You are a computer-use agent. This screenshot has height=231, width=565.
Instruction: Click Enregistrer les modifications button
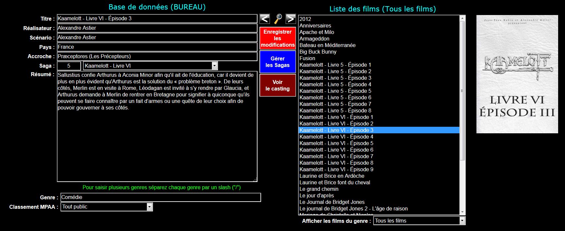point(278,38)
